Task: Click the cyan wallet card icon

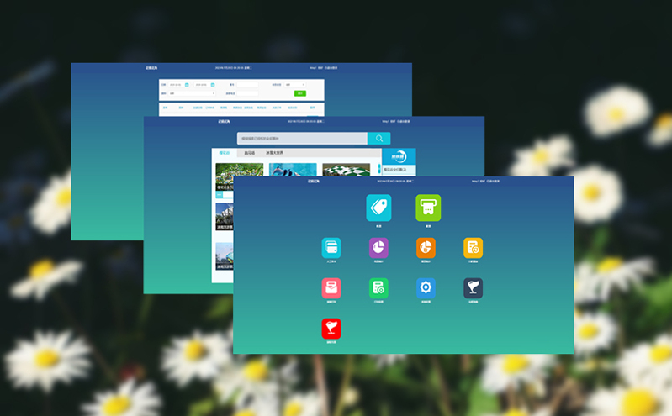Action: pyautogui.click(x=331, y=247)
